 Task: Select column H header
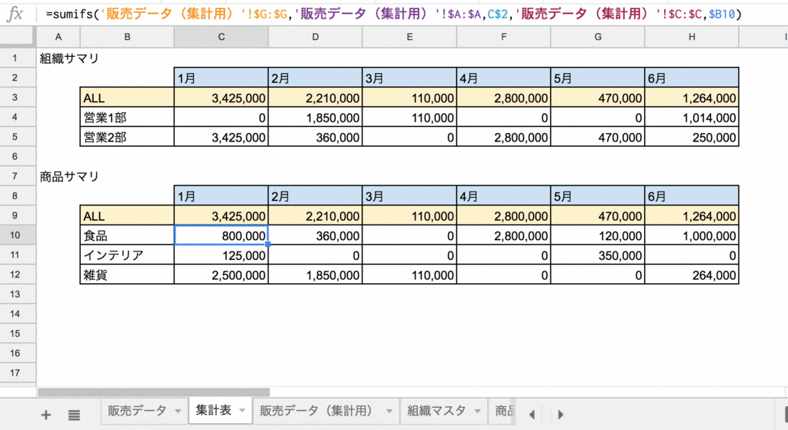692,37
